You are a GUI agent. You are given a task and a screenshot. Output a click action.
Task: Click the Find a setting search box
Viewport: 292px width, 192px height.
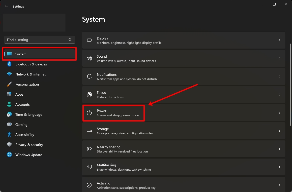tap(40, 40)
